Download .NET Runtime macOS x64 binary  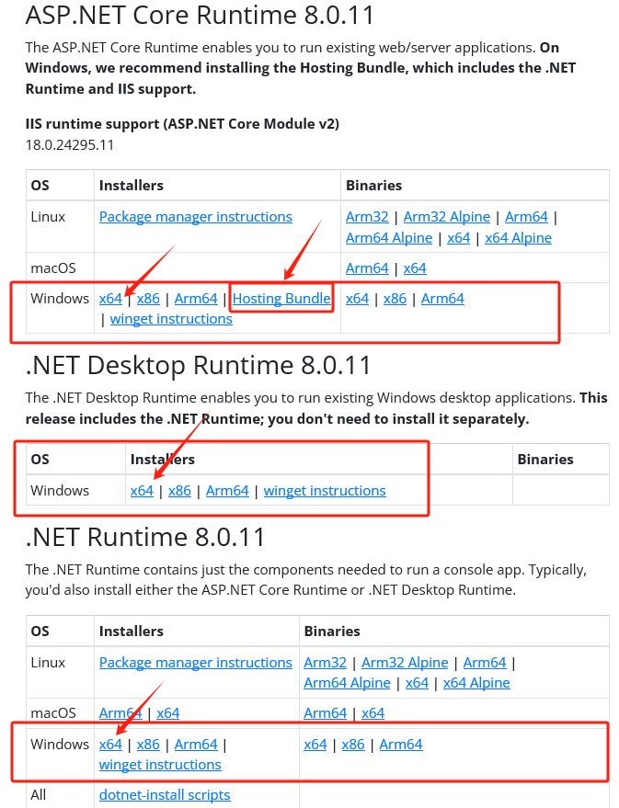pyautogui.click(x=373, y=713)
